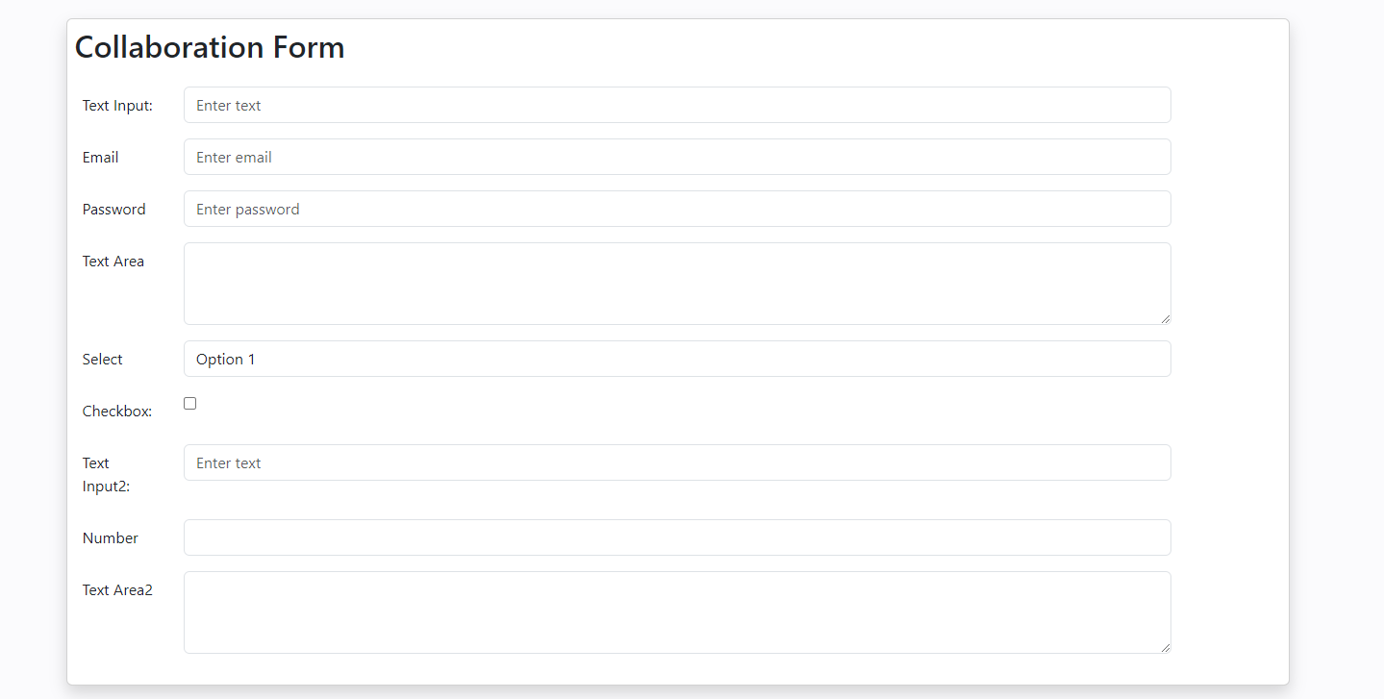This screenshot has width=1384, height=699.
Task: Click the Number label
Action: point(111,538)
